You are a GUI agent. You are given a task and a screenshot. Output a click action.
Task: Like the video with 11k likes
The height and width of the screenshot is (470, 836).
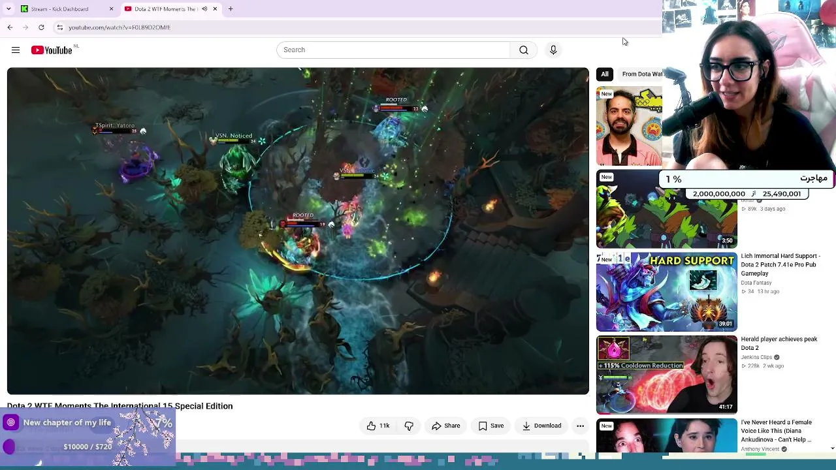(x=378, y=426)
